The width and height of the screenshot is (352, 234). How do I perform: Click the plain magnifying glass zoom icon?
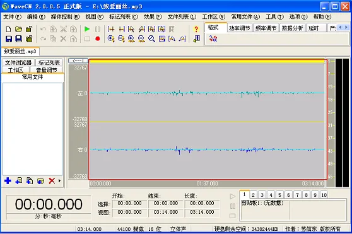coord(152,39)
